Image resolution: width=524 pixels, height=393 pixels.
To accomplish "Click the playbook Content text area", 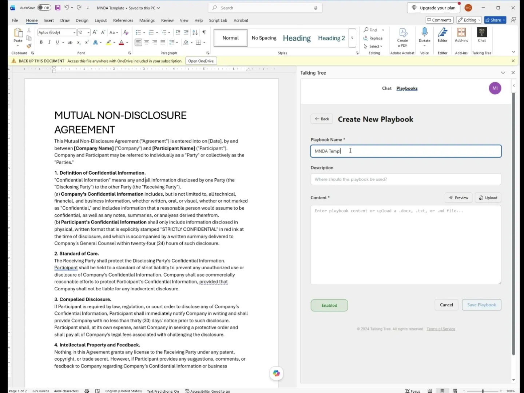I will coord(406,245).
